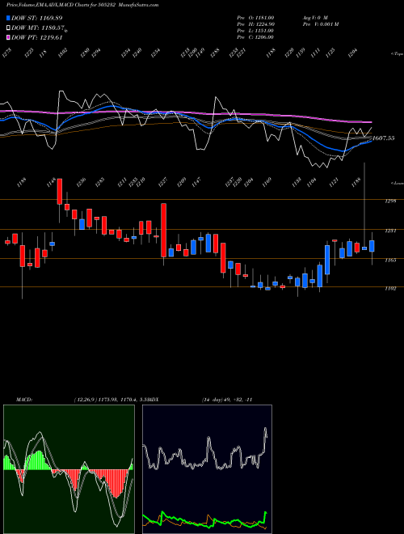Open the dark blue ADX indicator panel
404x534 pixels.
207,469
